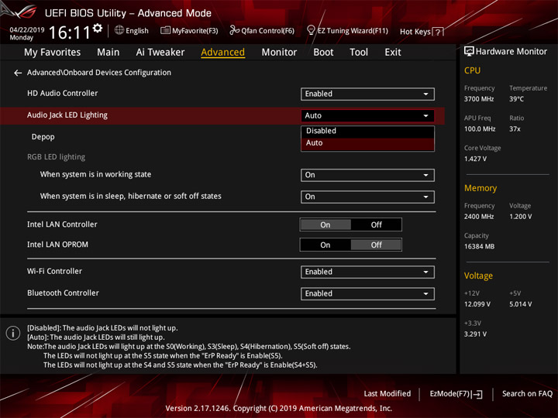Screen dimensions: 558x418
Task: Launch Qfan Control(F6)
Action: tap(262, 31)
